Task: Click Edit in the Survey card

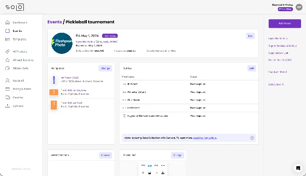Action: click(x=252, y=68)
